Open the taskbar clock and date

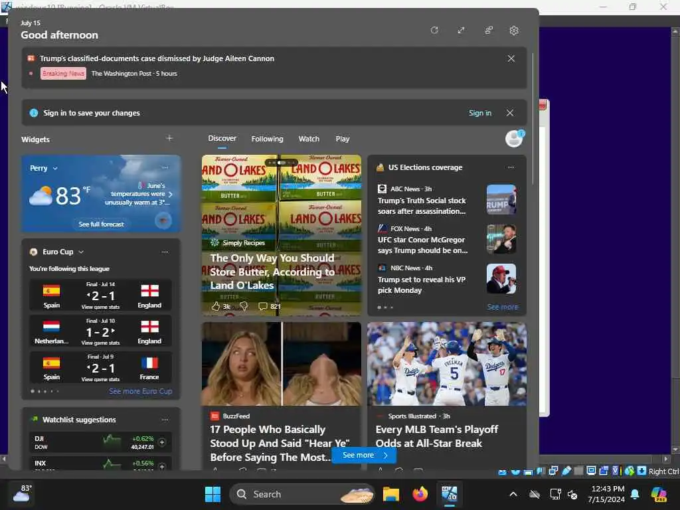[x=606, y=494]
